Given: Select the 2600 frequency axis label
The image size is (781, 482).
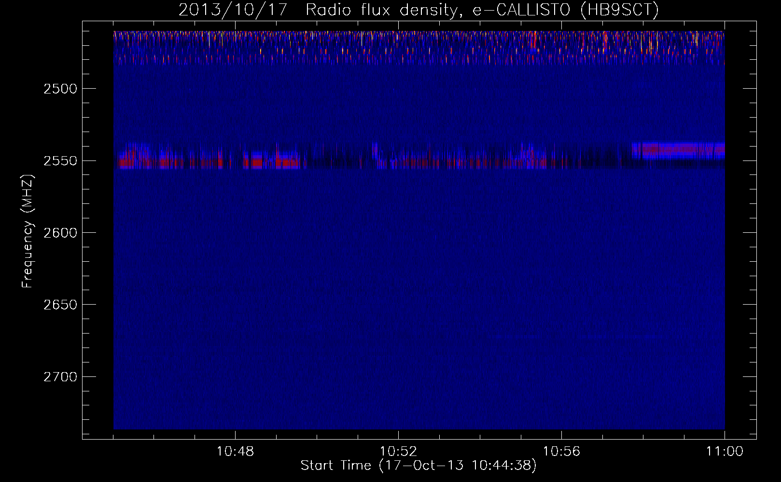Looking at the screenshot, I should tap(60, 233).
